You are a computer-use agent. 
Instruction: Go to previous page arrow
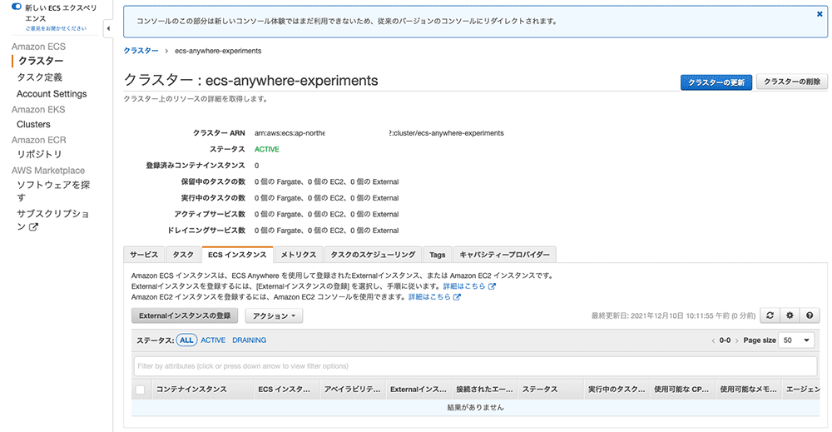713,340
